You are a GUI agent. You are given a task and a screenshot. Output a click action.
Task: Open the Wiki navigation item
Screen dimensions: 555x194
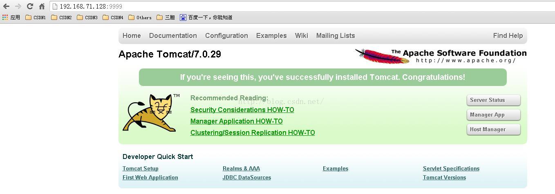302,35
